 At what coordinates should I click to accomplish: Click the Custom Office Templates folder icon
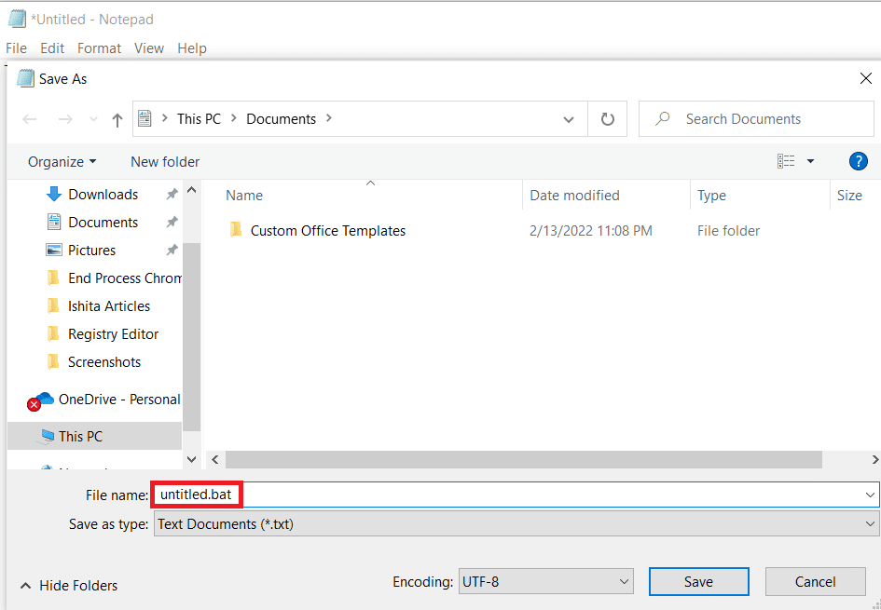[x=236, y=230]
